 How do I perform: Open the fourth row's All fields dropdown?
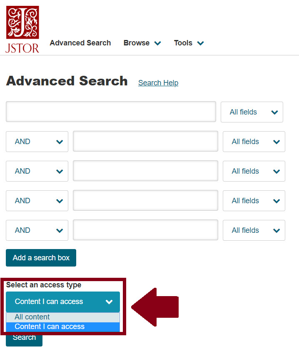tap(254, 201)
